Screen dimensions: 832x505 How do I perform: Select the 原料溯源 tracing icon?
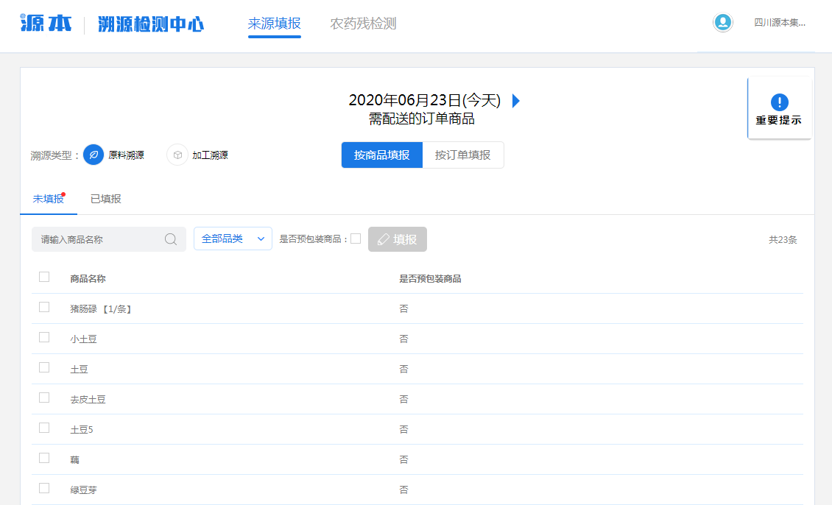click(x=93, y=155)
